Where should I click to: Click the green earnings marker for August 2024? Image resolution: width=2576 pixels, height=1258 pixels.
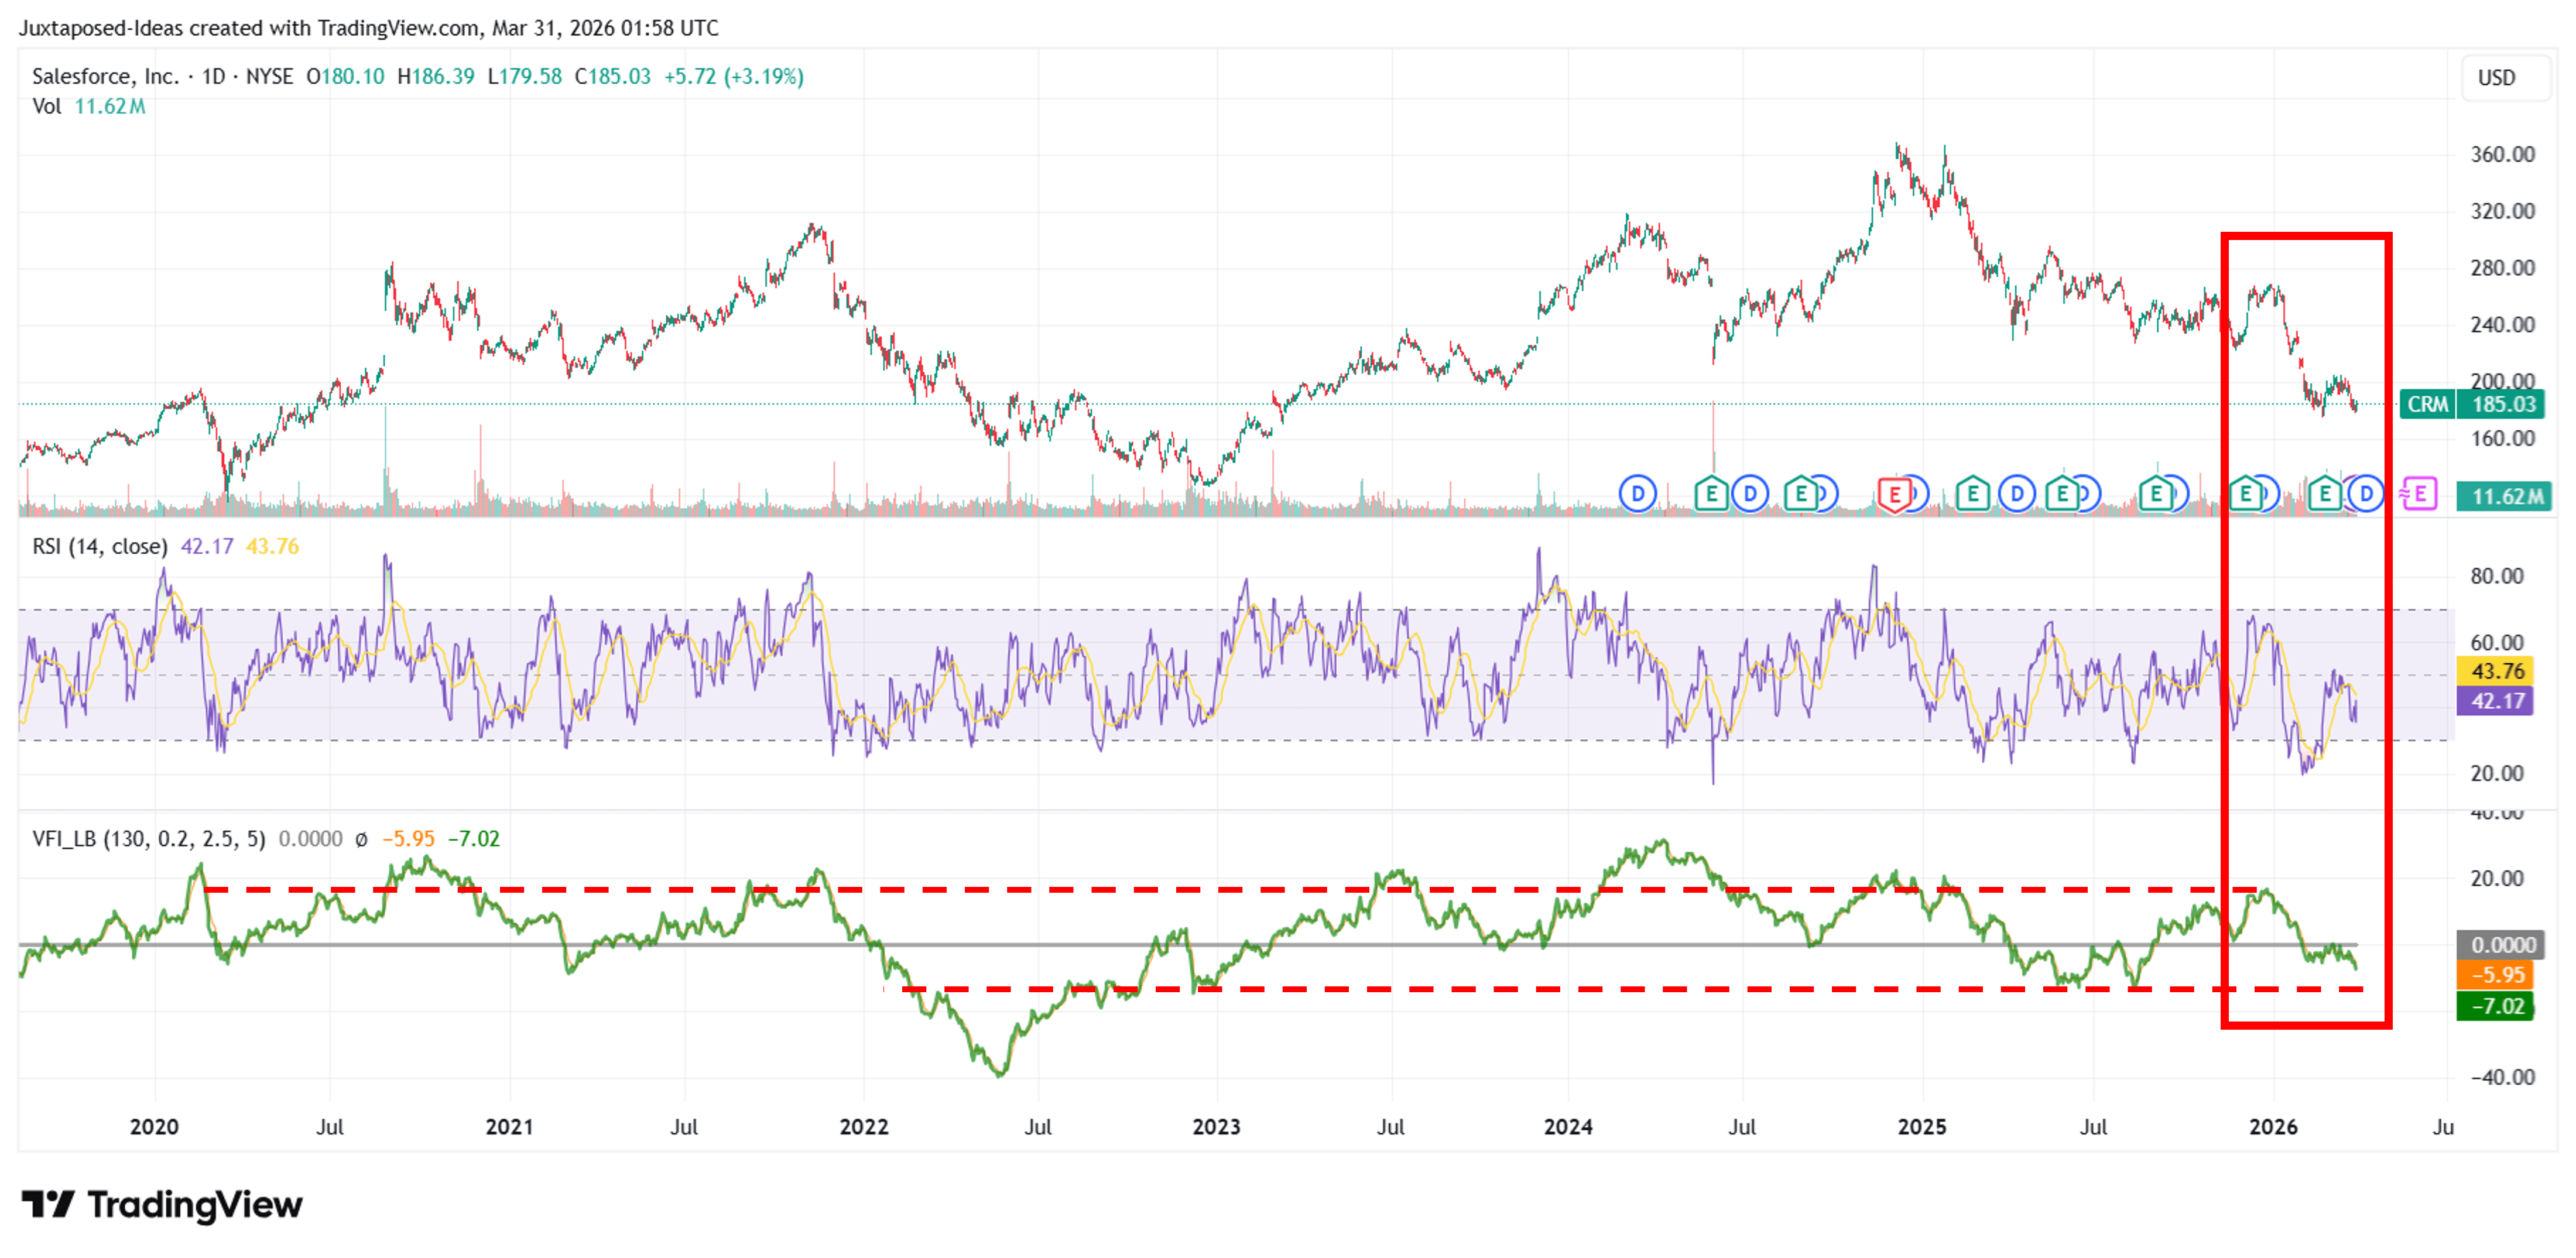[x=1801, y=494]
